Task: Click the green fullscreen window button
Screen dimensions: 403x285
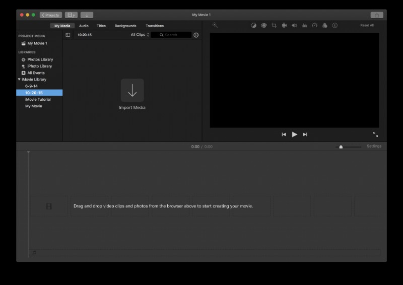Action: [33, 15]
